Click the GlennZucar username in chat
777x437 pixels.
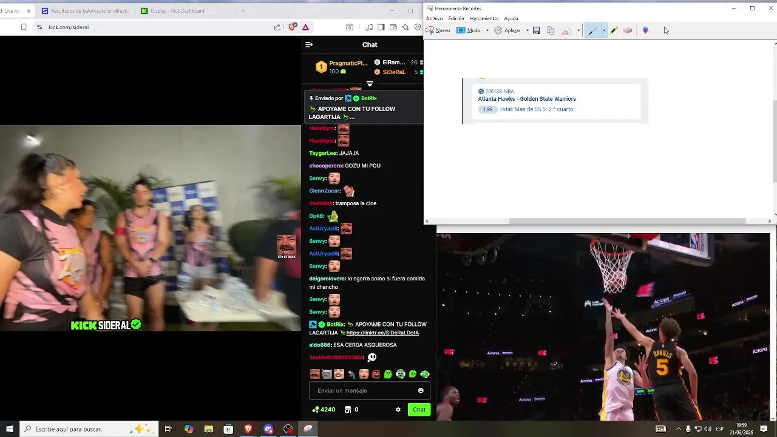[x=325, y=191]
